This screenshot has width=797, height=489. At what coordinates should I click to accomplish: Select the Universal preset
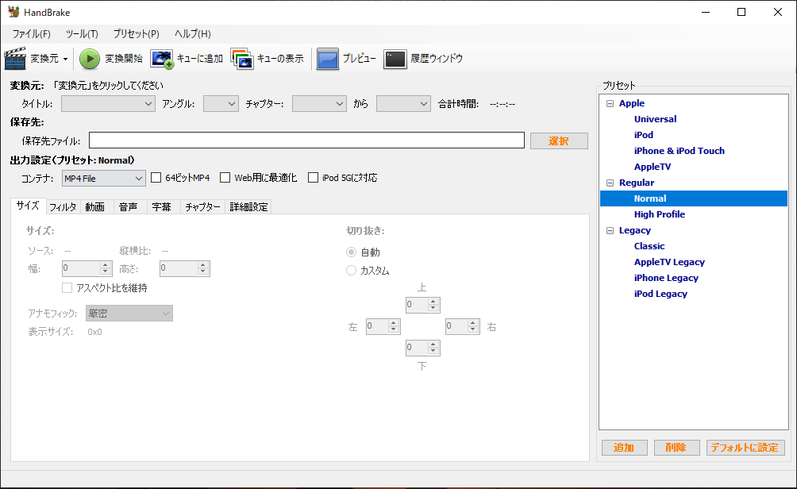click(x=655, y=119)
